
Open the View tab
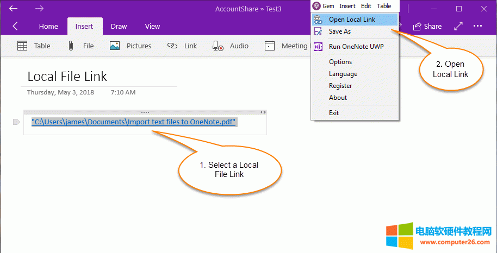click(152, 26)
